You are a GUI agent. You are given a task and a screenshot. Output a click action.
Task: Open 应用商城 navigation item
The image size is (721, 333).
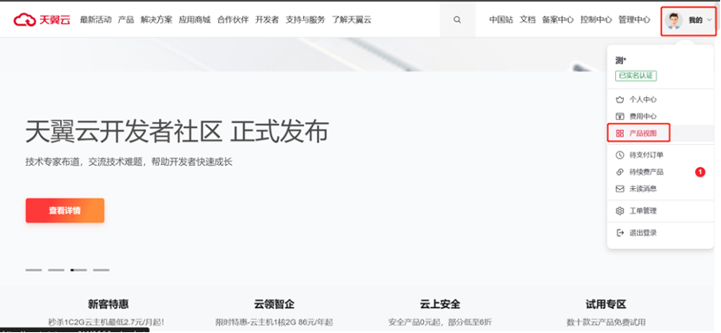[x=195, y=20]
